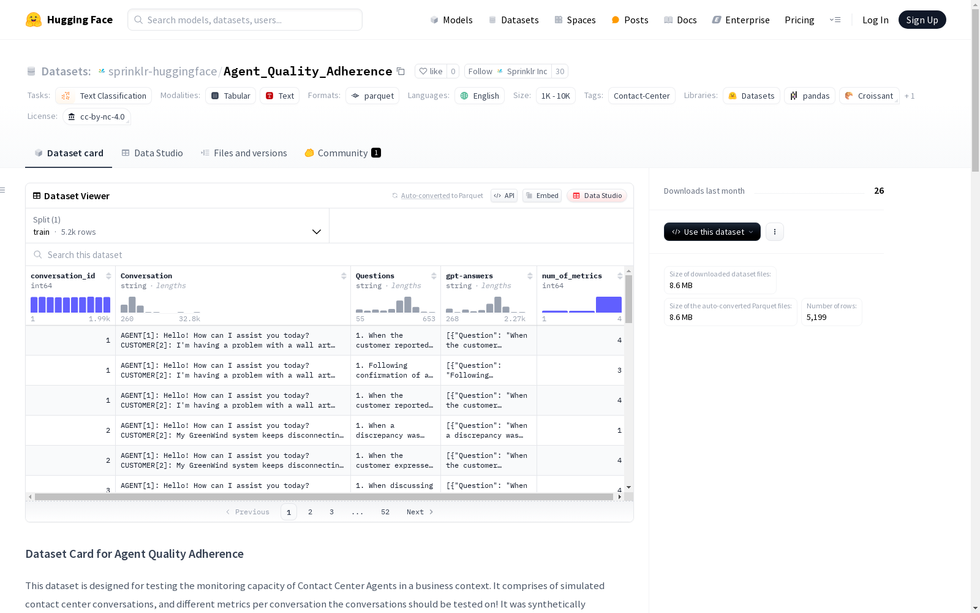Click the num_of_metrics histogram distribution
Viewport: 980px width, 613px height.
582,305
